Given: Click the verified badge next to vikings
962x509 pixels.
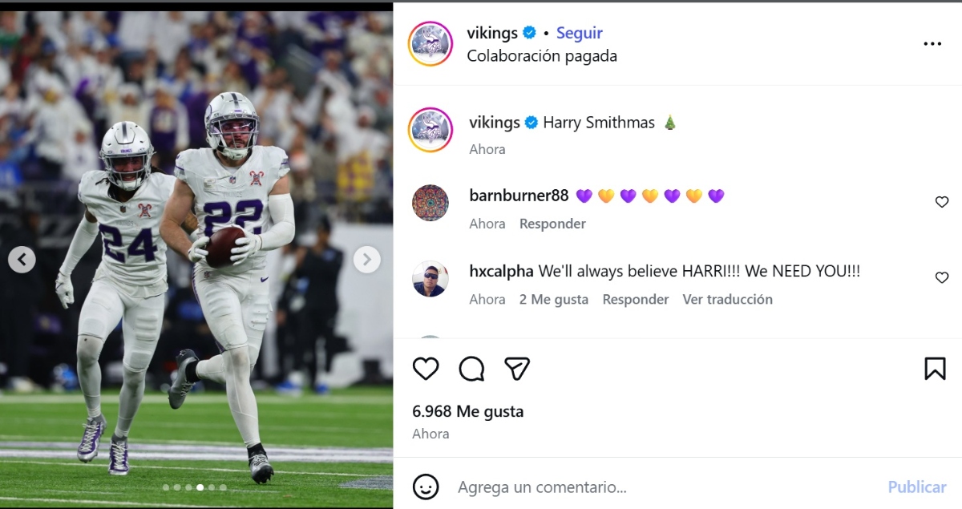Looking at the screenshot, I should click(528, 33).
